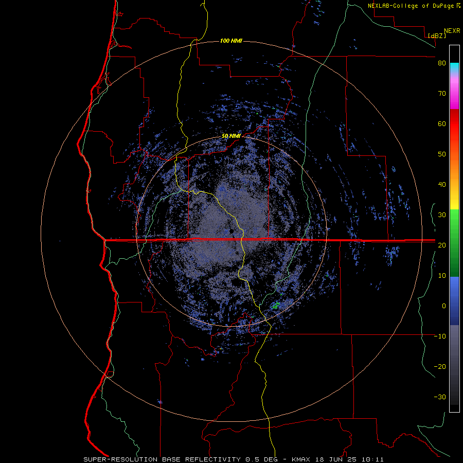The image size is (463, 463).
Task: Click the green segment of color bar
Action: click(x=454, y=243)
